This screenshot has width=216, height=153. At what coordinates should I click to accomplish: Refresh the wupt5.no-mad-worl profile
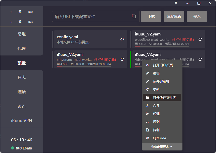pyautogui.click(x=200, y=39)
